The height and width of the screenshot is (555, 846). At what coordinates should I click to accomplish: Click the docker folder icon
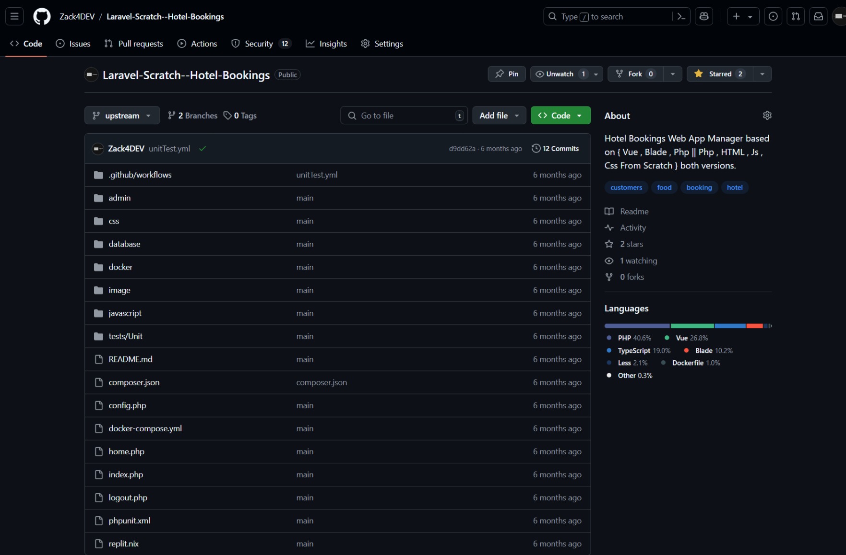coord(99,267)
